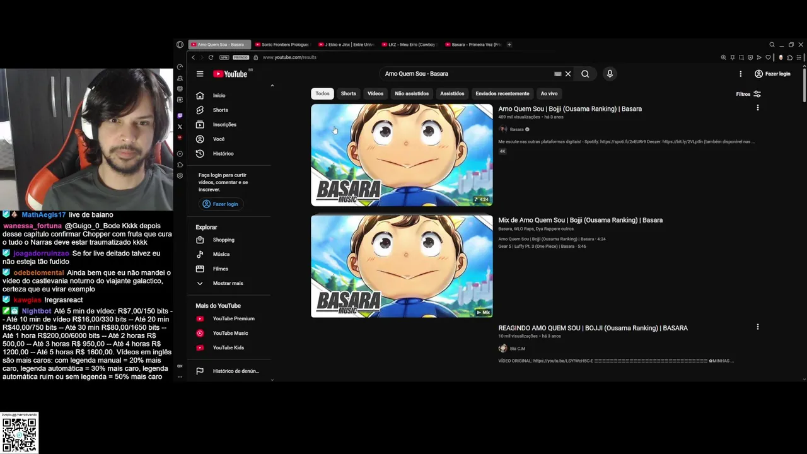Select the Assistidos filter chip
This screenshot has width=807, height=454.
click(x=452, y=93)
